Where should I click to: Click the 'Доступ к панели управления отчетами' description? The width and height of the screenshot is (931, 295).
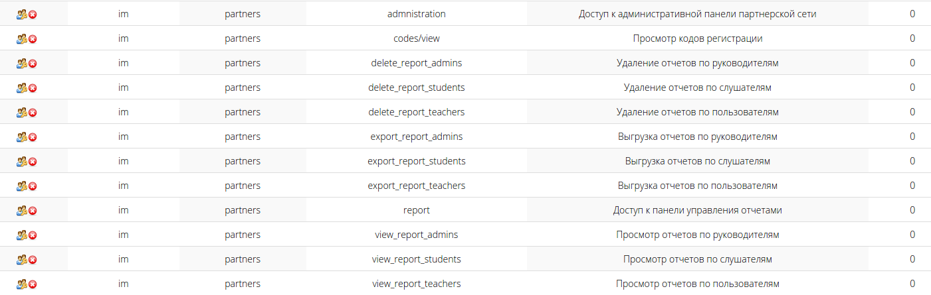(697, 210)
